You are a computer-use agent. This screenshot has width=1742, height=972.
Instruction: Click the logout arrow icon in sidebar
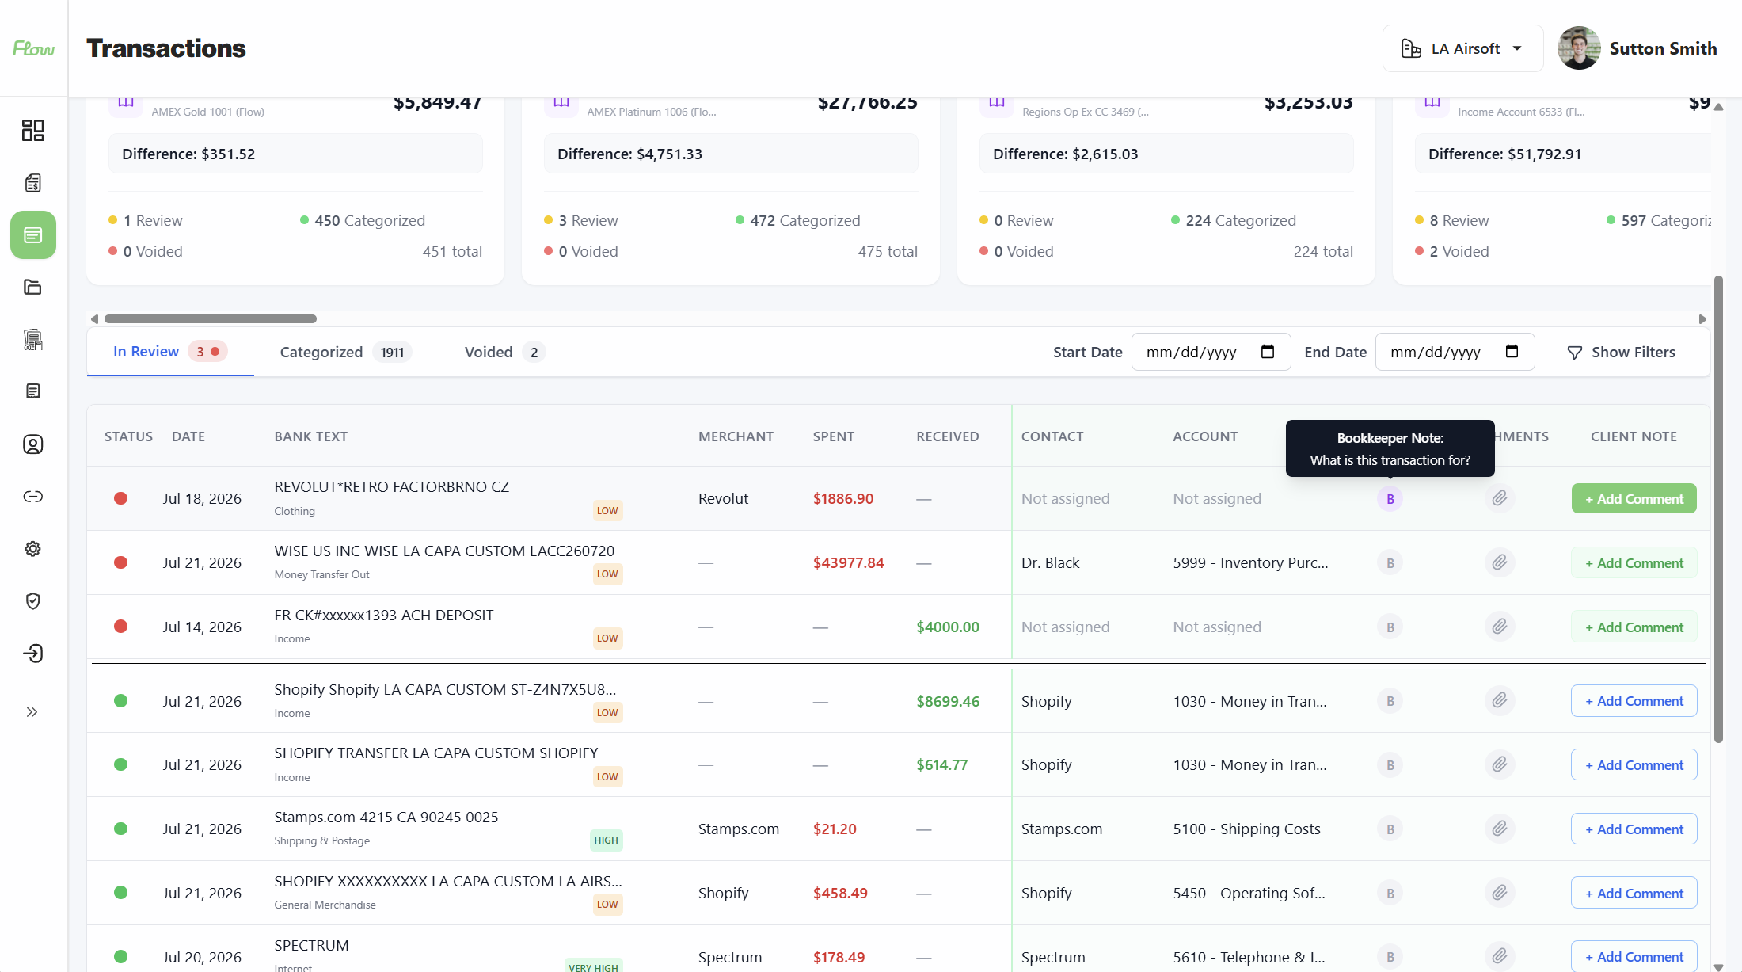32,654
